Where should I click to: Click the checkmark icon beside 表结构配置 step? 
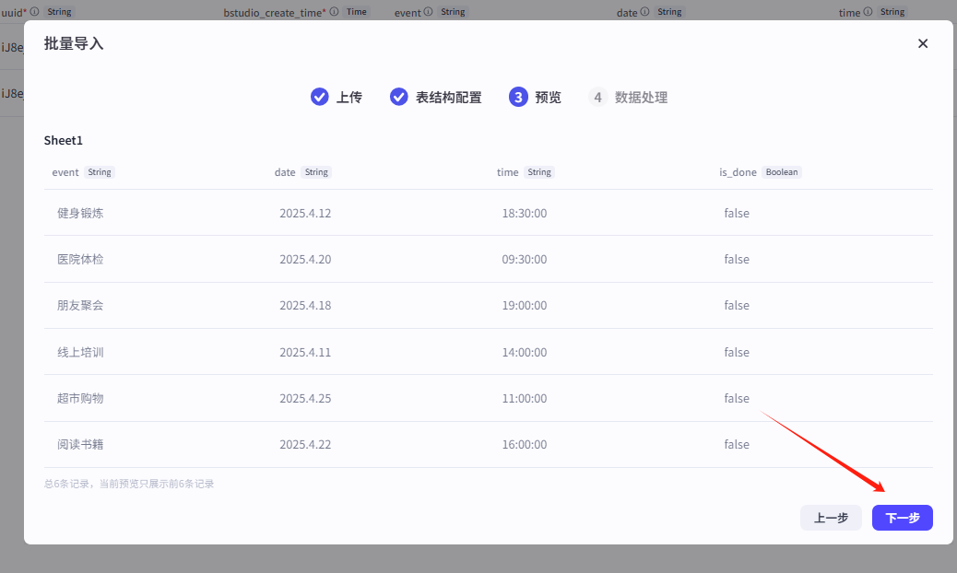coord(398,97)
